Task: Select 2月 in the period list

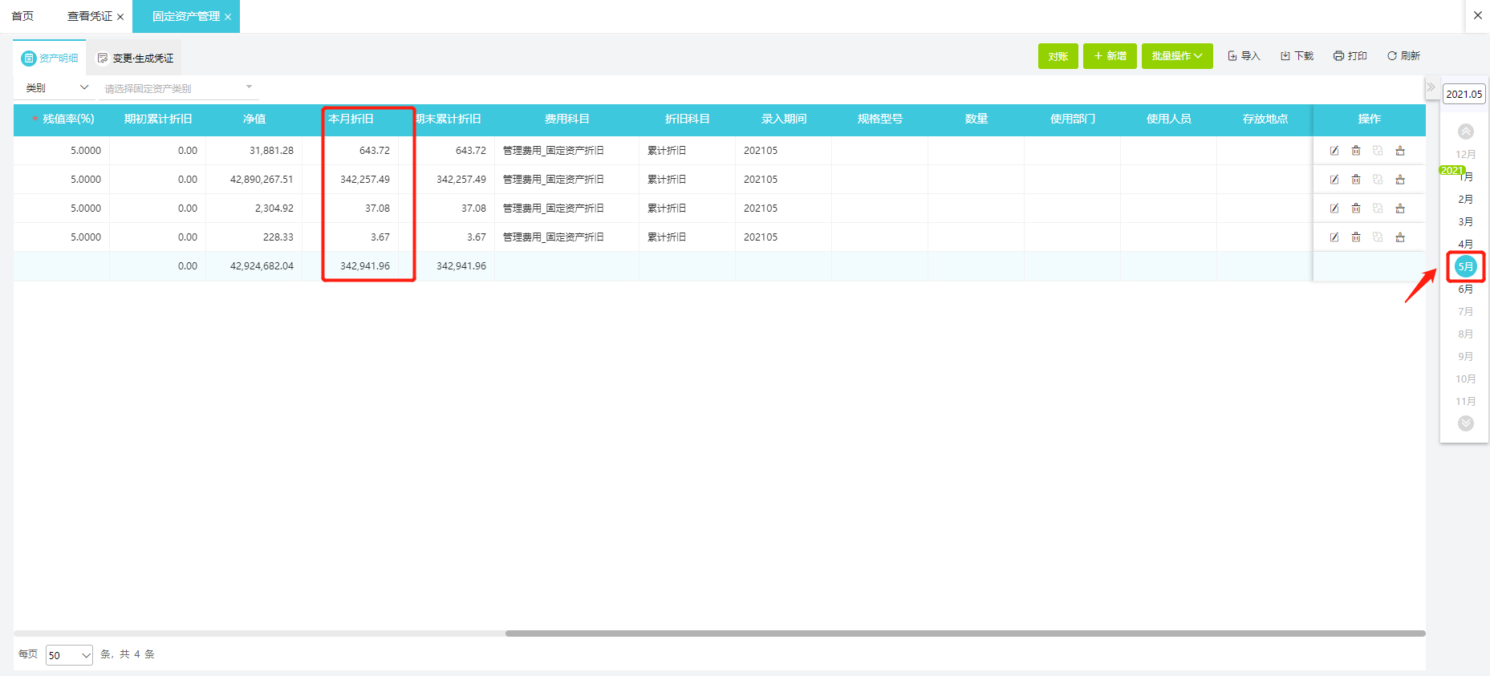Action: coord(1466,200)
